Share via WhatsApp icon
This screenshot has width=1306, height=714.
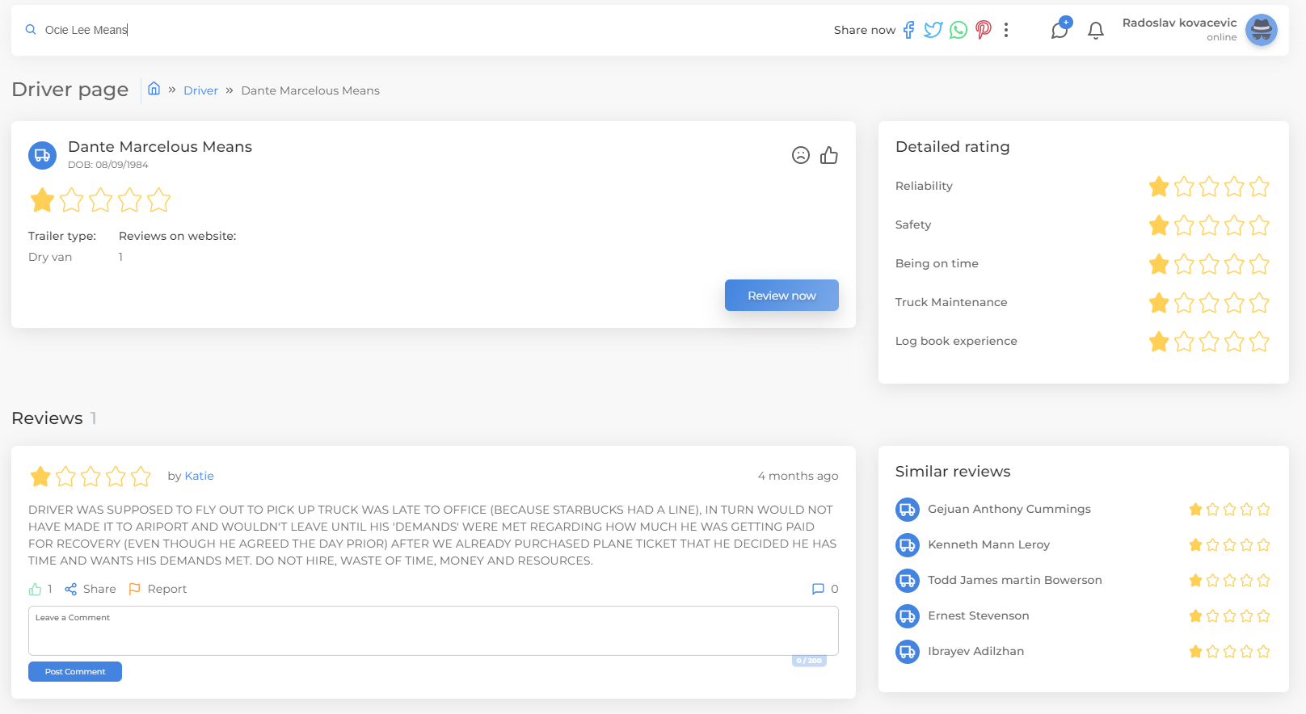click(x=958, y=30)
